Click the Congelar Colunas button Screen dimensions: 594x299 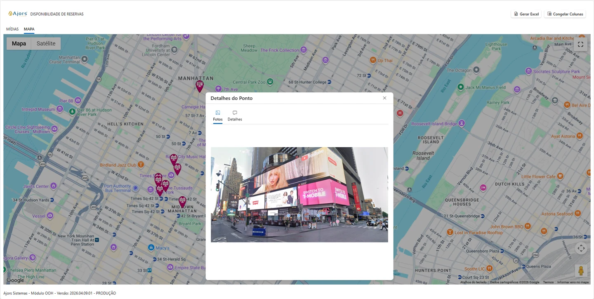point(565,14)
